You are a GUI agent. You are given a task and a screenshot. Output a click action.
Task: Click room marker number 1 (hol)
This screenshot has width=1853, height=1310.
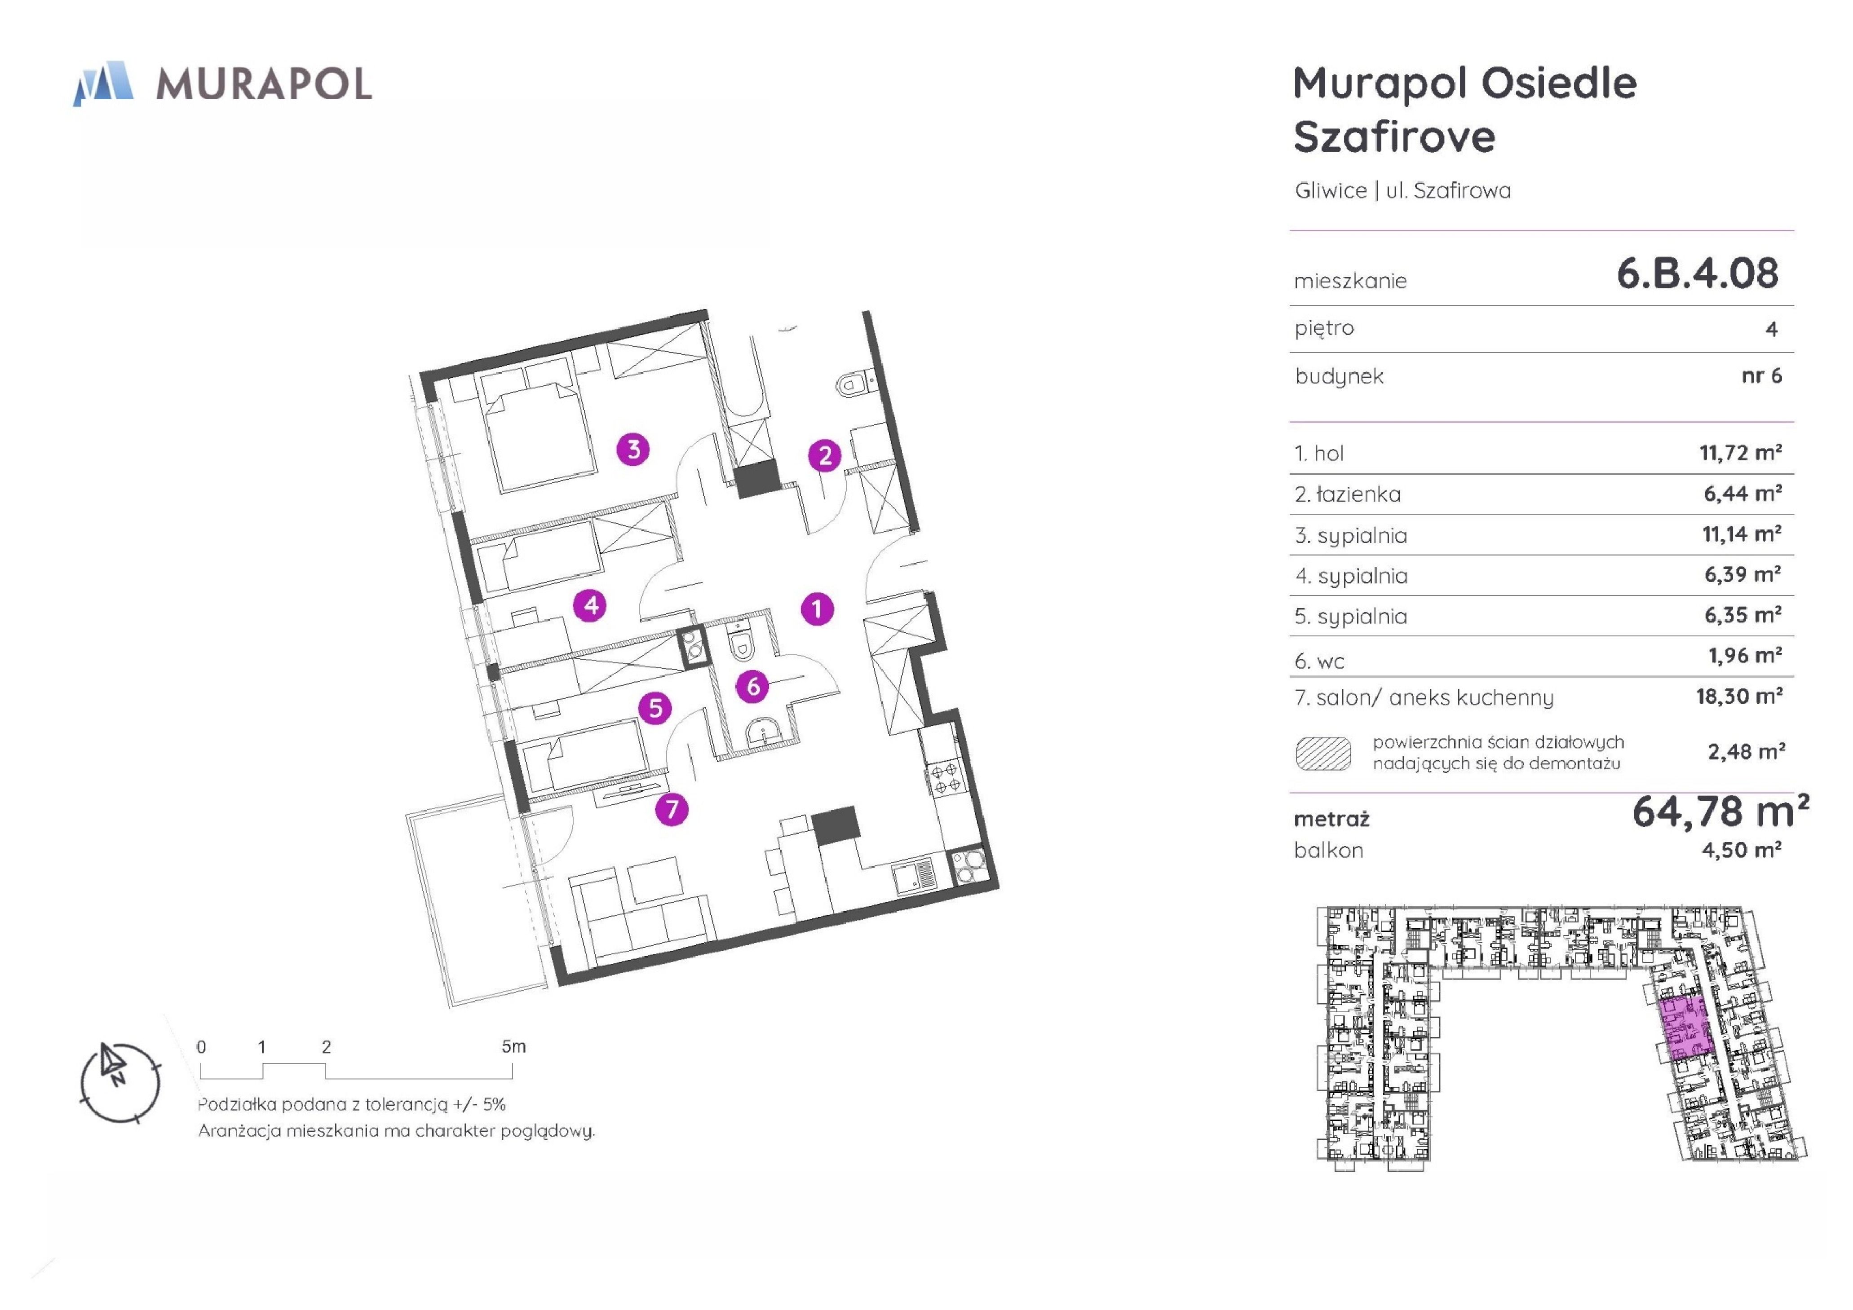[x=817, y=609]
